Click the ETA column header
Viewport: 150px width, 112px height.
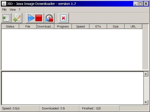98,27
